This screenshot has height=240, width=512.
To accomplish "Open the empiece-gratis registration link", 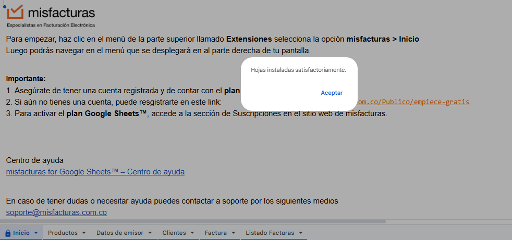I will click(413, 102).
